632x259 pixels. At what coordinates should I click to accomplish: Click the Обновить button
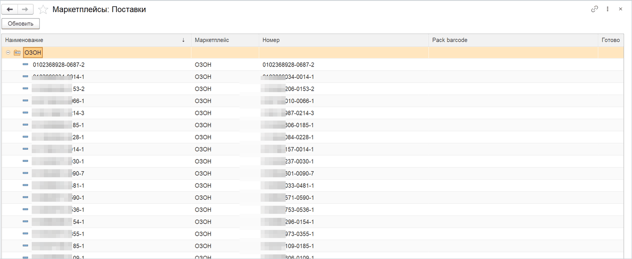point(21,24)
